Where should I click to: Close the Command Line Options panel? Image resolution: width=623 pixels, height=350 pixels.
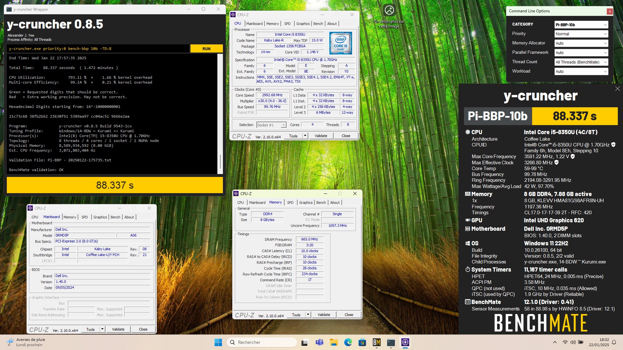[610, 11]
